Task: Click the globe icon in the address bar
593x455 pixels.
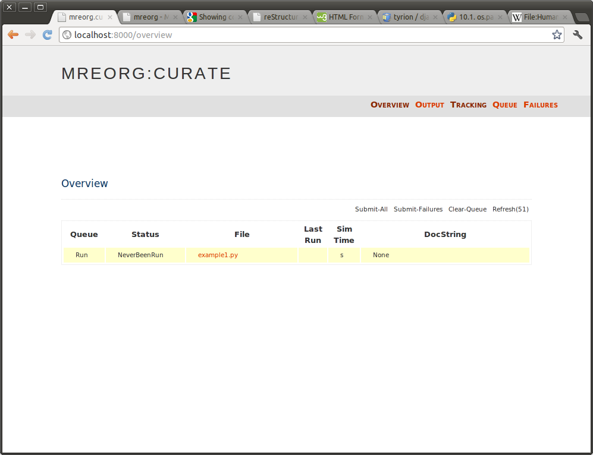Action: pyautogui.click(x=67, y=34)
